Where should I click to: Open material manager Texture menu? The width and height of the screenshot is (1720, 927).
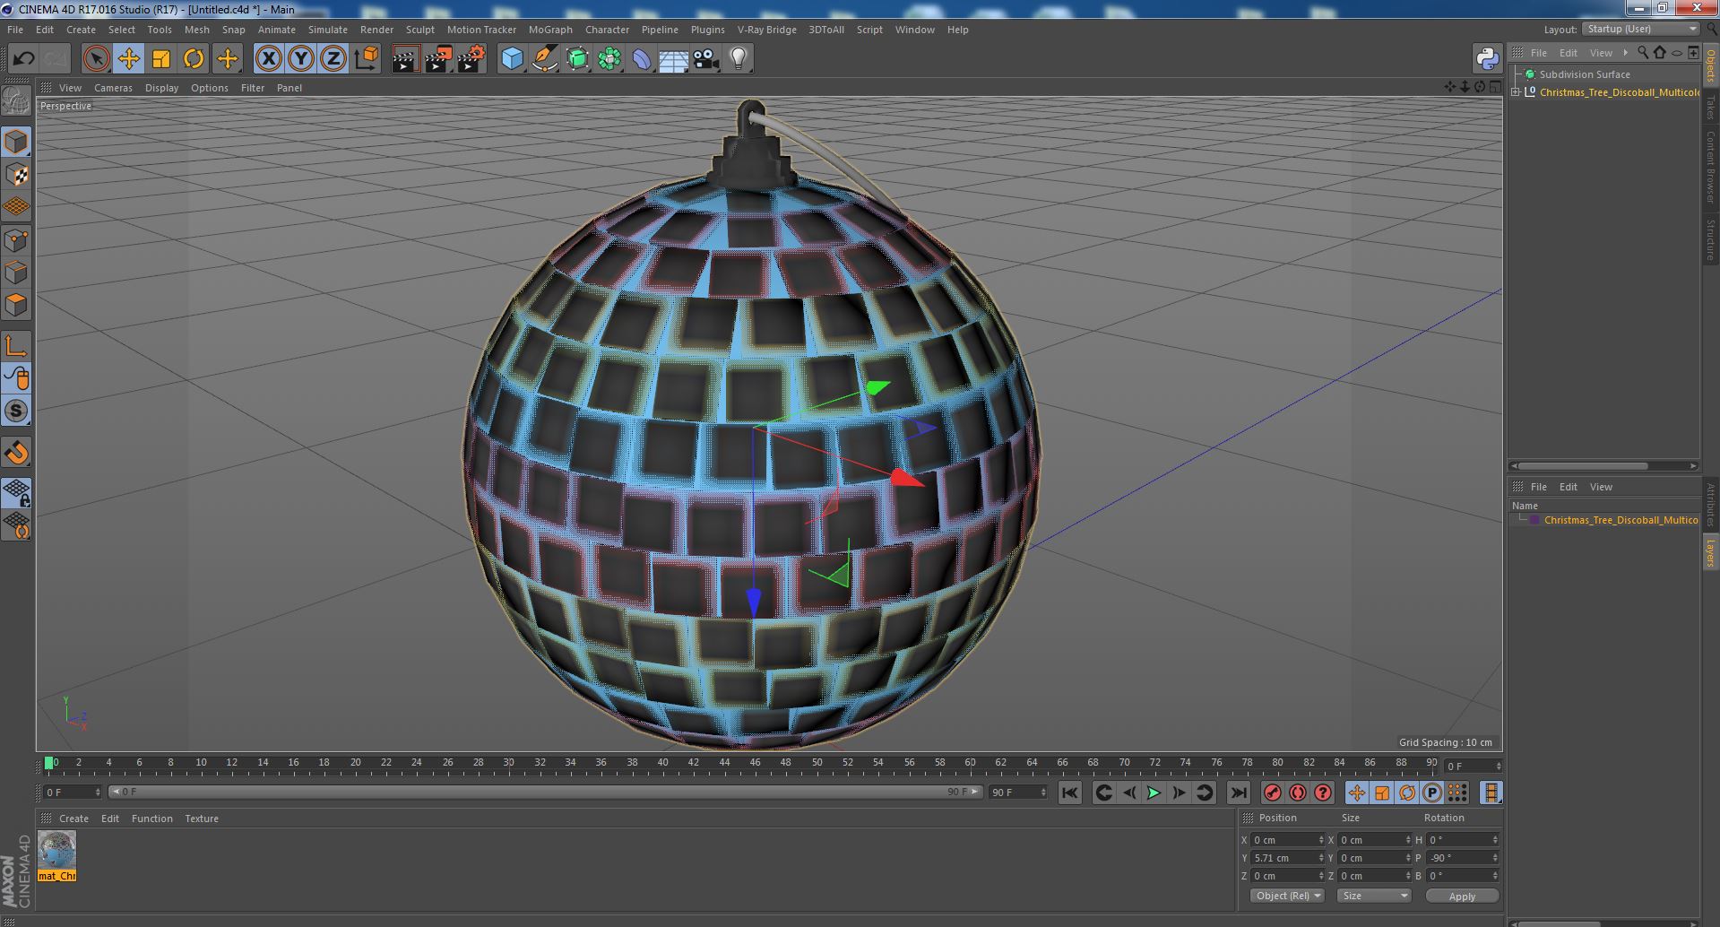[x=202, y=819]
